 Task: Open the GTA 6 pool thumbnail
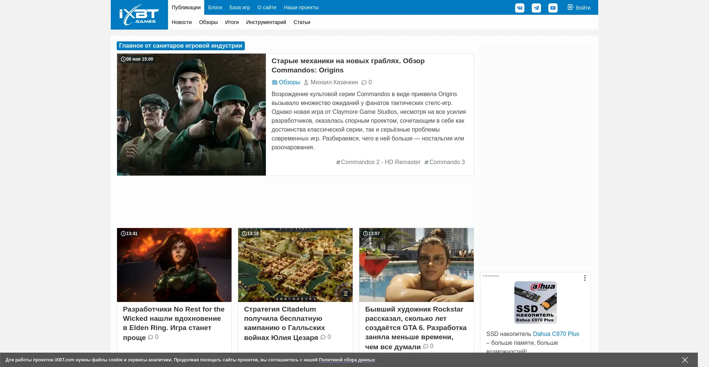pyautogui.click(x=417, y=265)
